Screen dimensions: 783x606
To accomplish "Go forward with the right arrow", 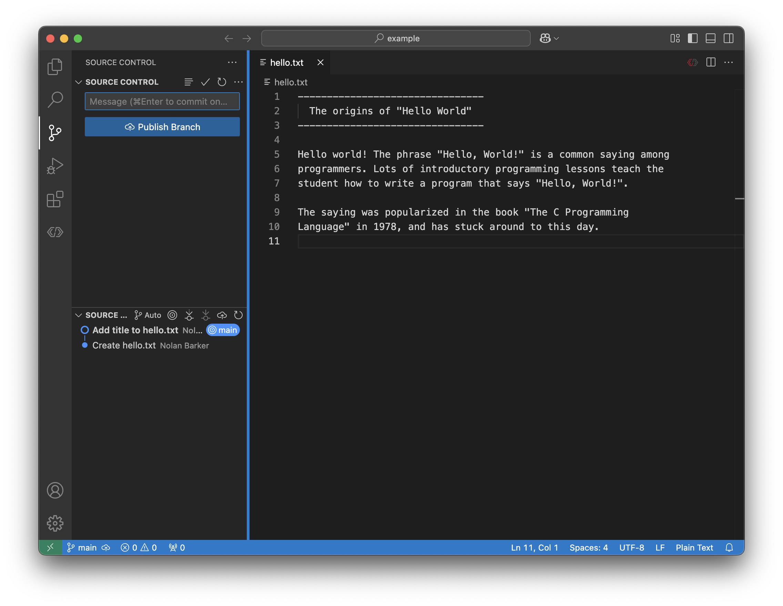I will coord(247,38).
